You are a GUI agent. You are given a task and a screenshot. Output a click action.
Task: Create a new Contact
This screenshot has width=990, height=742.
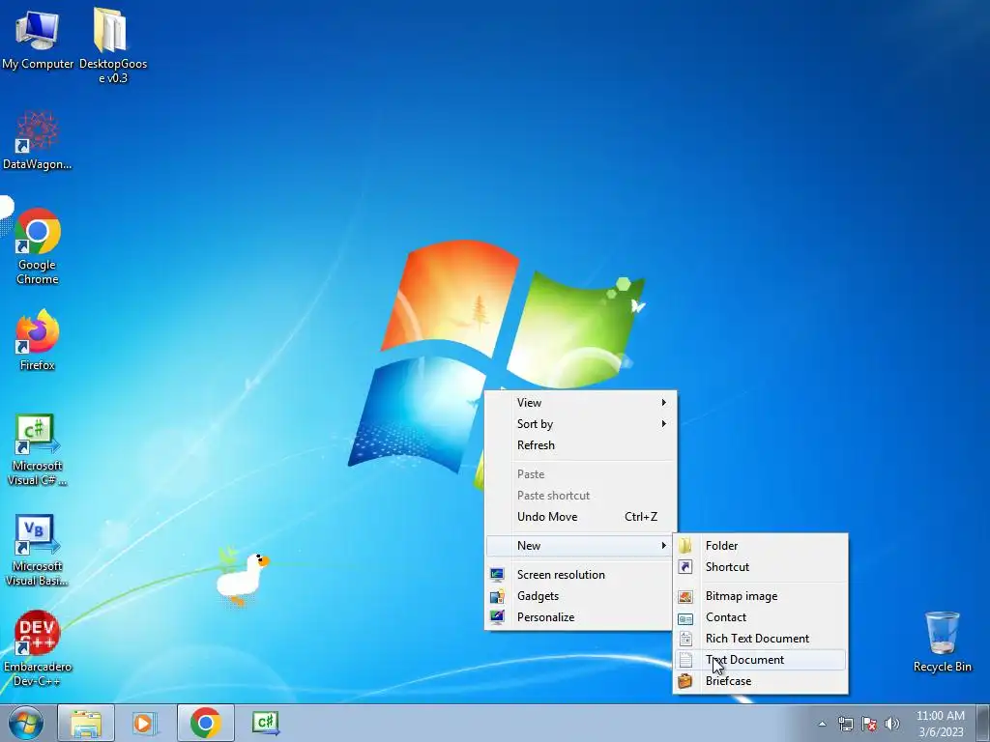point(761,617)
